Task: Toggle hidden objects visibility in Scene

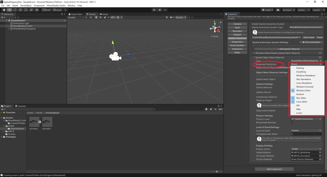Action: tap(113, 17)
